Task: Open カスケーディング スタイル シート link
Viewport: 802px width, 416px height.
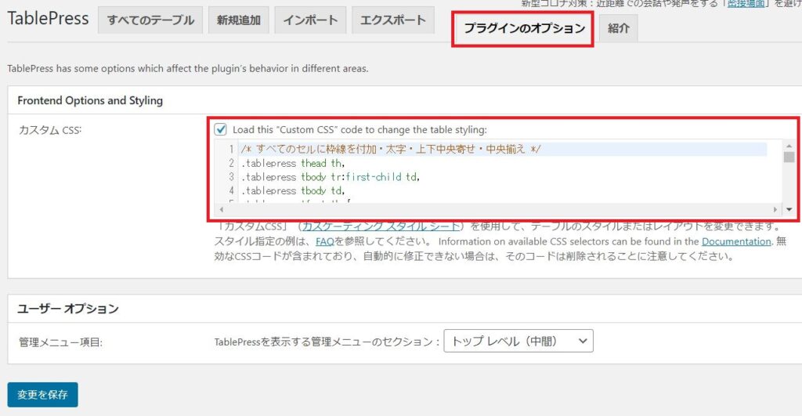Action: 381,226
